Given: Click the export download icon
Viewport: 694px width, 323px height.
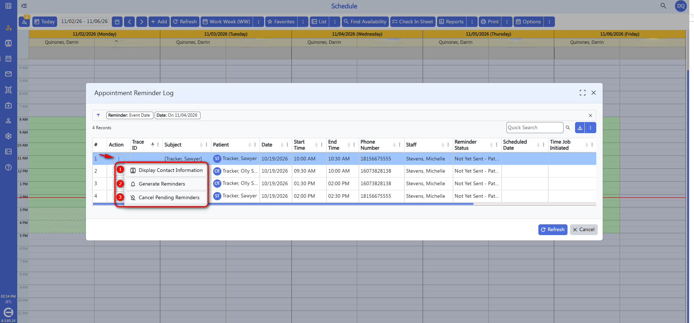Looking at the screenshot, I should click(x=580, y=127).
